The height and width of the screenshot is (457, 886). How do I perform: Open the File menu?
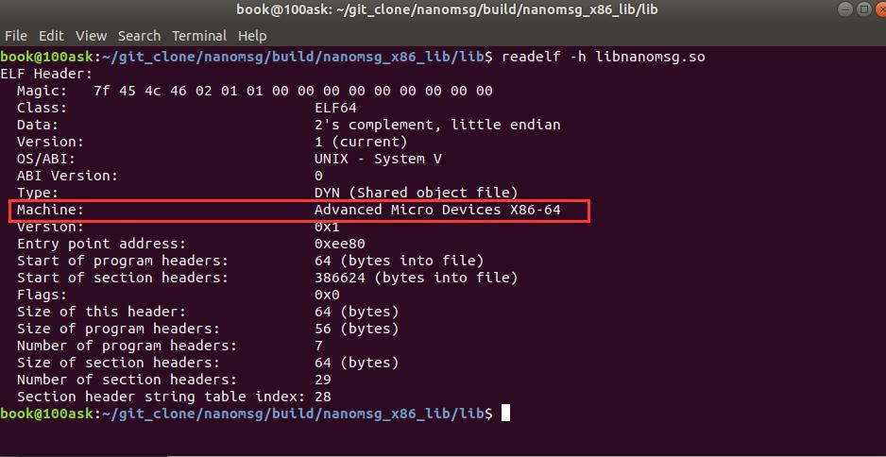point(16,36)
